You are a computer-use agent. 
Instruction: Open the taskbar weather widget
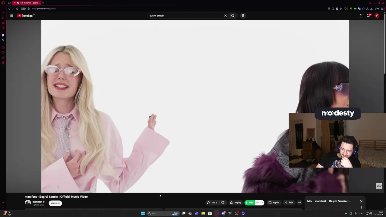(x=7, y=213)
